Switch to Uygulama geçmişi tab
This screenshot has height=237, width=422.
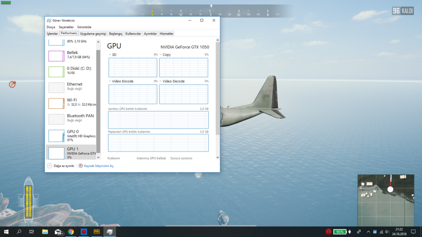[93, 34]
